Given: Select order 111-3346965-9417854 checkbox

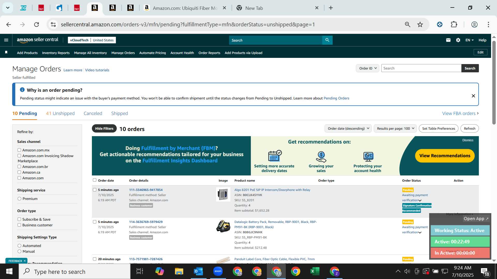Looking at the screenshot, I should point(94,190).
